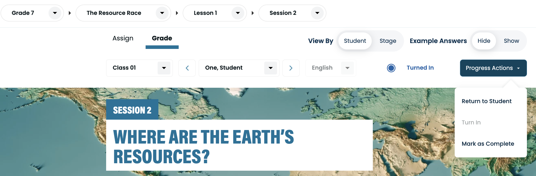Click the Lesson 1 dropdown arrow
The height and width of the screenshot is (176, 536).
pyautogui.click(x=238, y=13)
